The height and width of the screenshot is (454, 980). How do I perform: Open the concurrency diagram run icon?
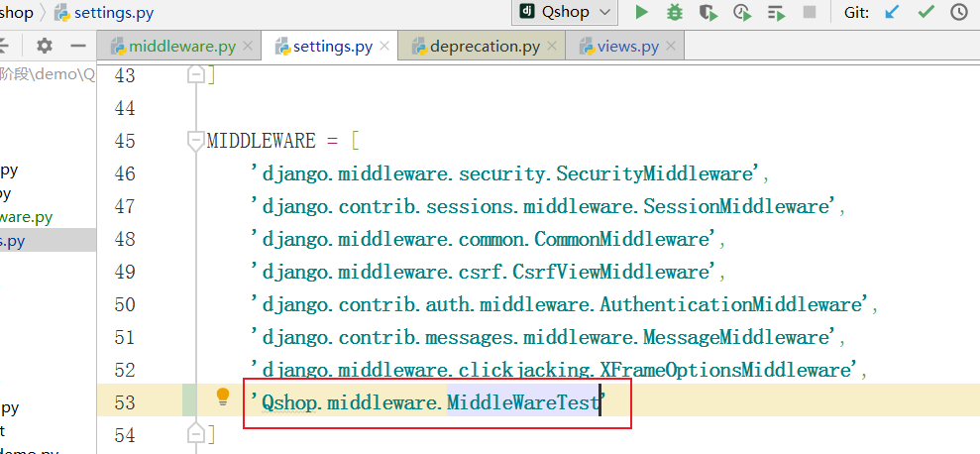(776, 13)
